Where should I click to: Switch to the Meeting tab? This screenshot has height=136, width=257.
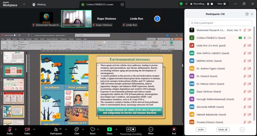[x=39, y=4]
